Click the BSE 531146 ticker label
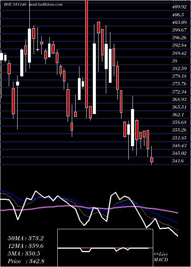The image size is (191, 267). (x=15, y=5)
